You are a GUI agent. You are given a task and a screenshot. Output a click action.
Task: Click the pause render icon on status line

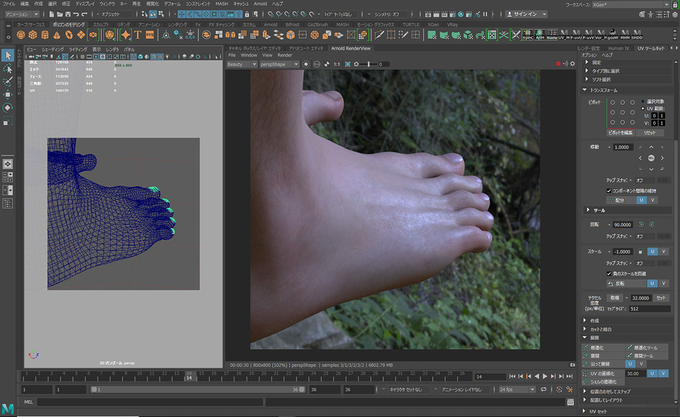pyautogui.click(x=485, y=14)
